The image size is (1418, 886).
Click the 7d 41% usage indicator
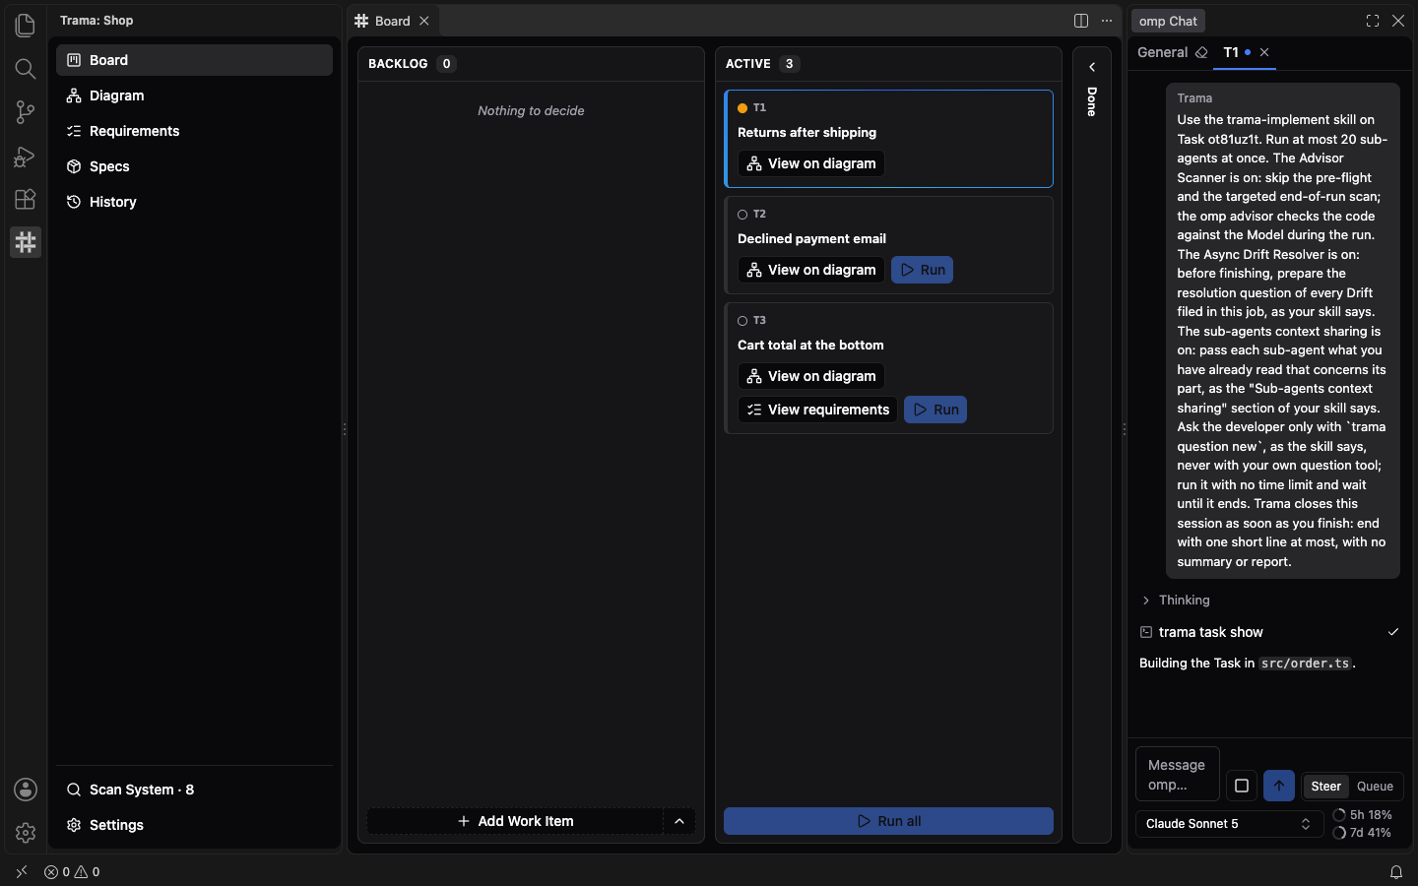[1362, 833]
